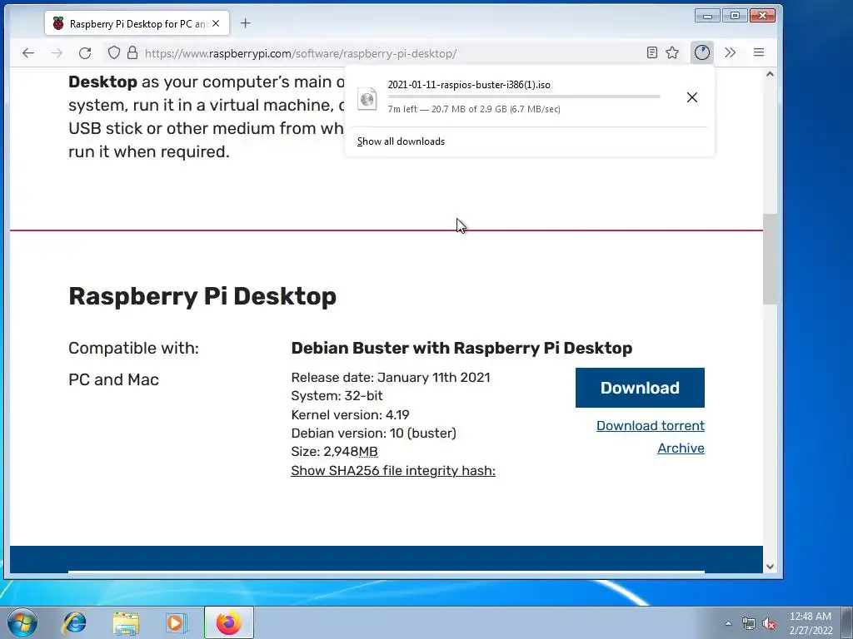853x639 pixels.
Task: Click the System: 32-bit line
Action: (337, 395)
